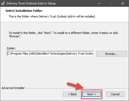Minimize the Delivery Trust setup window
Screen dimensions: 129x101
pyautogui.click(x=99, y=3)
